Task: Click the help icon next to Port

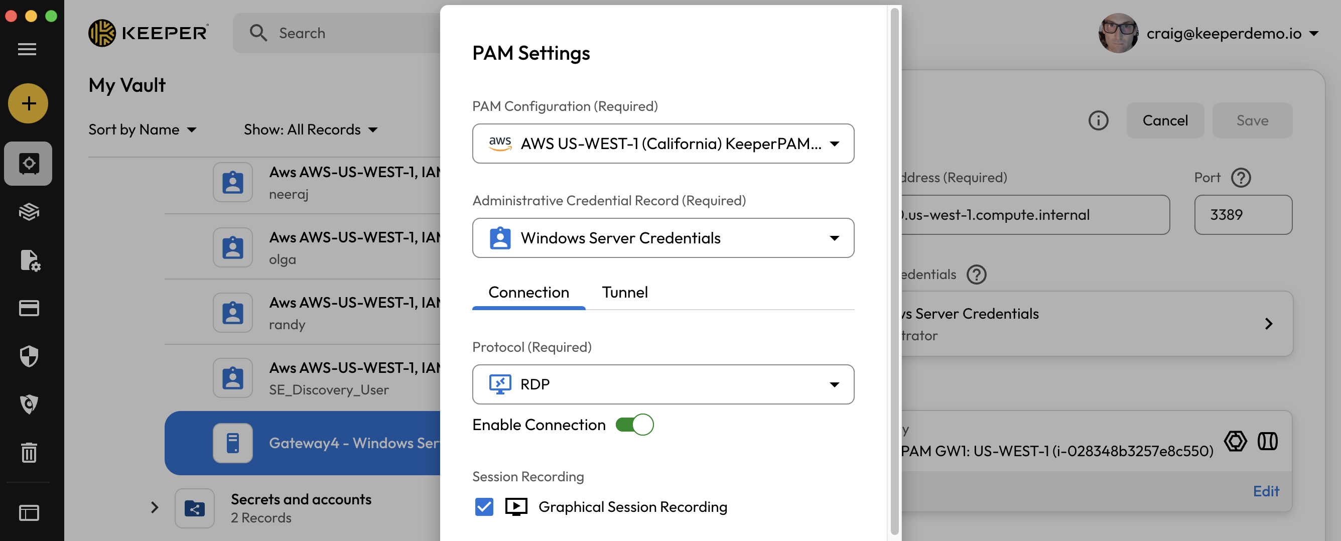Action: [1241, 178]
